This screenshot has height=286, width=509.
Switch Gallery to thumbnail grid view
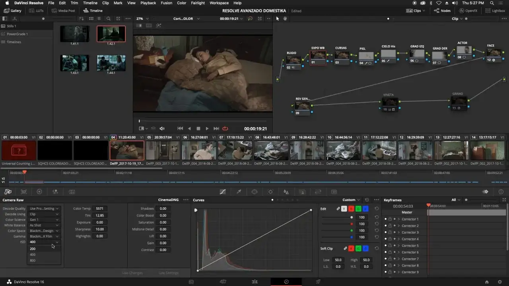[x=91, y=19]
